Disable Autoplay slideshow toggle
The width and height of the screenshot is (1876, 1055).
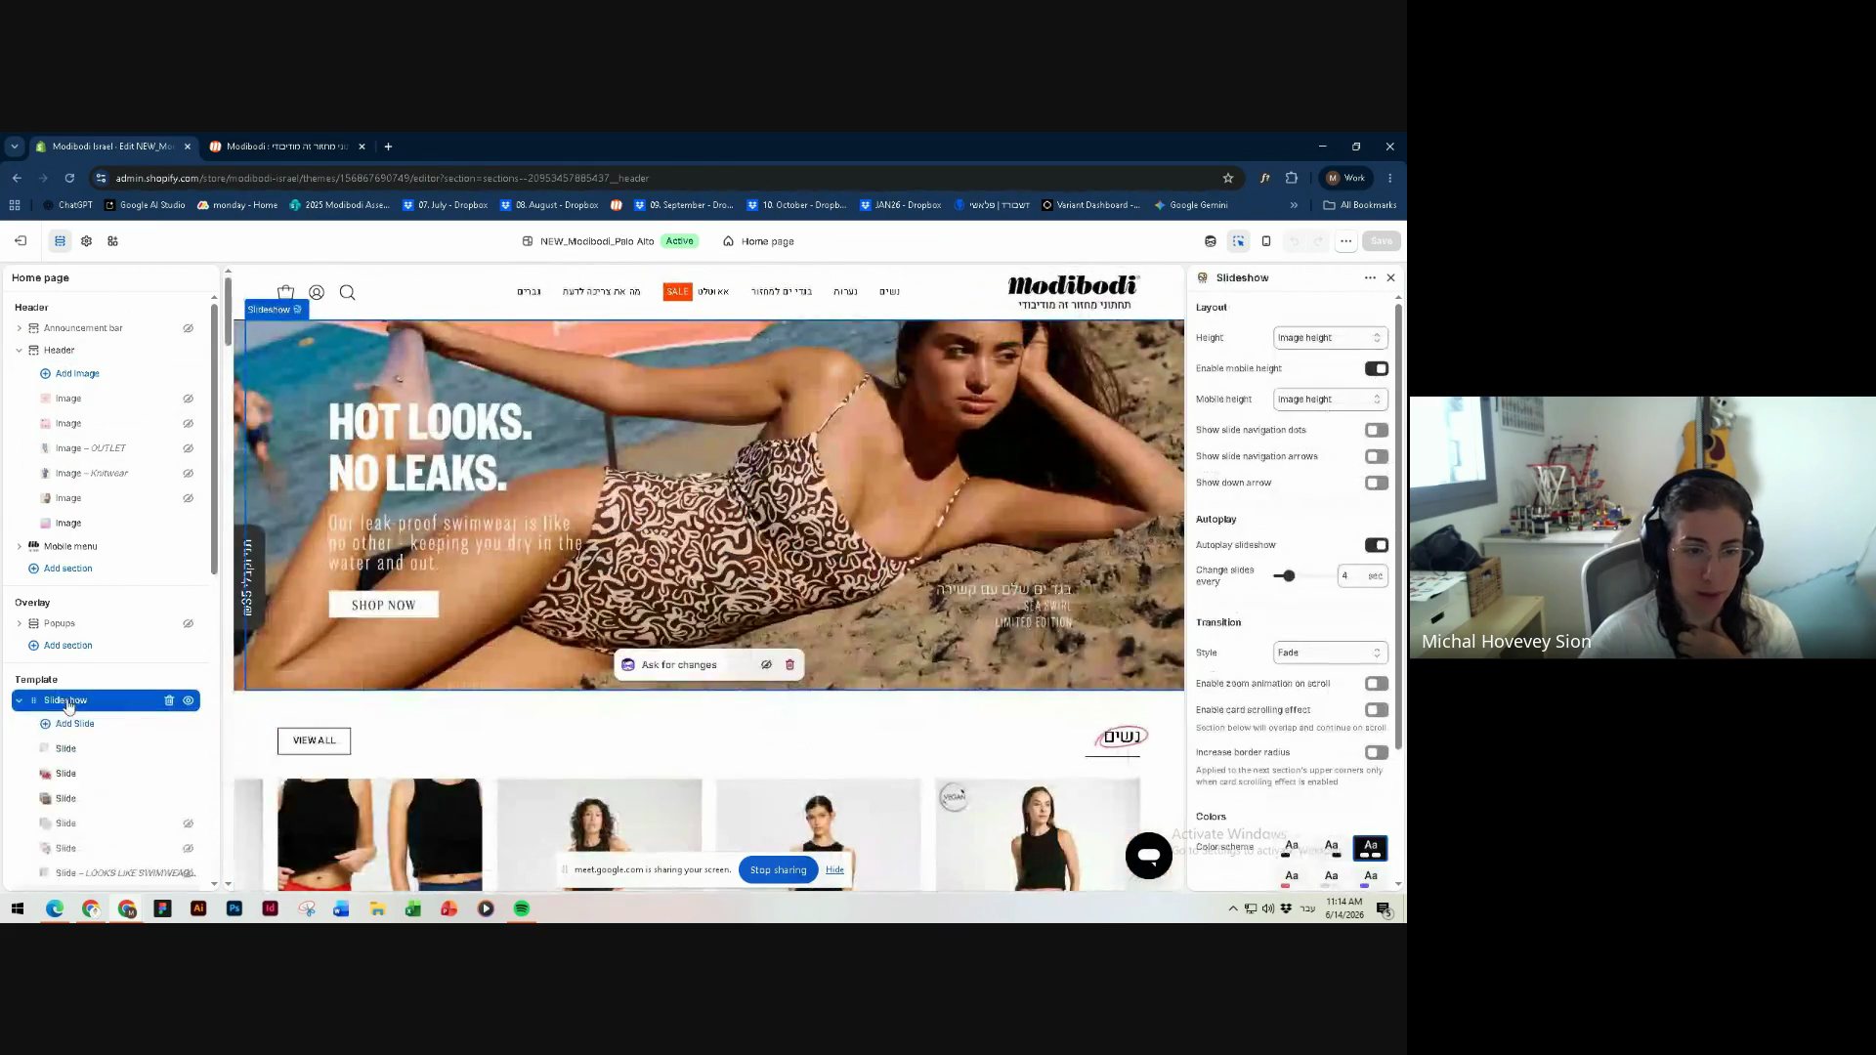pyautogui.click(x=1377, y=545)
